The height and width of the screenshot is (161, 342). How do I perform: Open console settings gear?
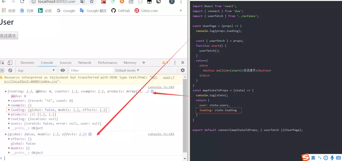coord(183,70)
